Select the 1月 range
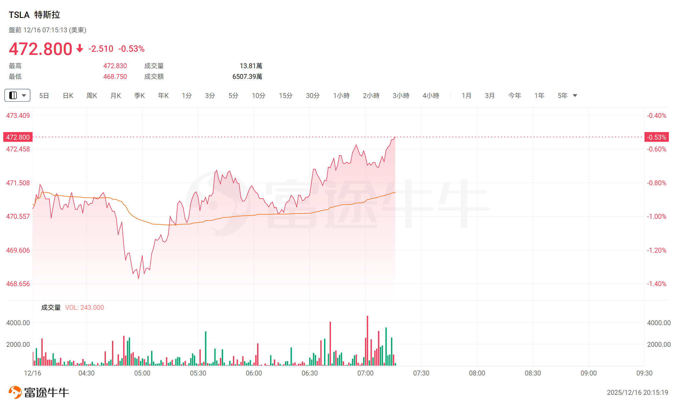 (x=466, y=96)
